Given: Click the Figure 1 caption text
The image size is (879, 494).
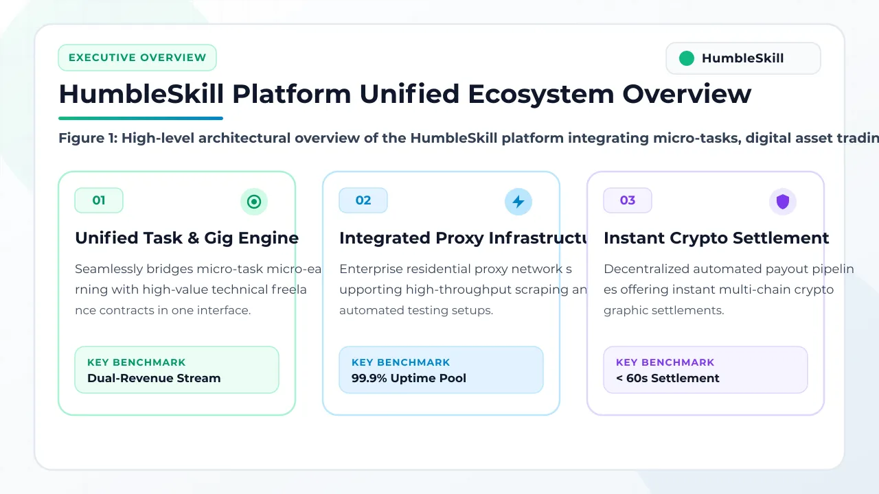Looking at the screenshot, I should coord(468,138).
